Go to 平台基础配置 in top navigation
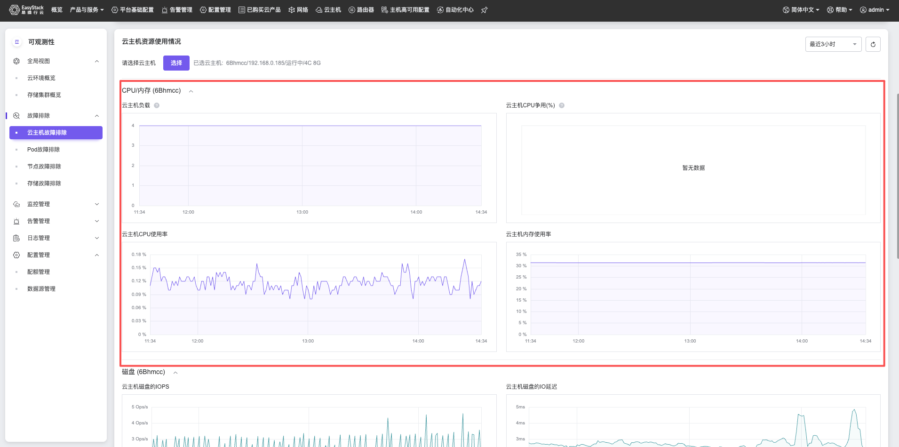The width and height of the screenshot is (899, 447). click(133, 10)
